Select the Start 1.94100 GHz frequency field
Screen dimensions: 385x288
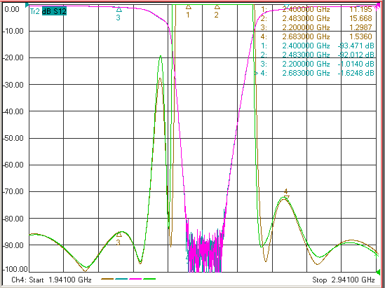click(x=52, y=280)
